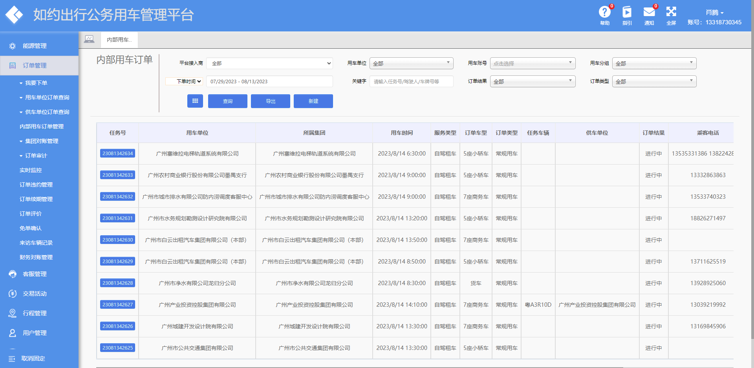
Task: Open the 肖腾 user account dropdown
Action: pyautogui.click(x=714, y=13)
